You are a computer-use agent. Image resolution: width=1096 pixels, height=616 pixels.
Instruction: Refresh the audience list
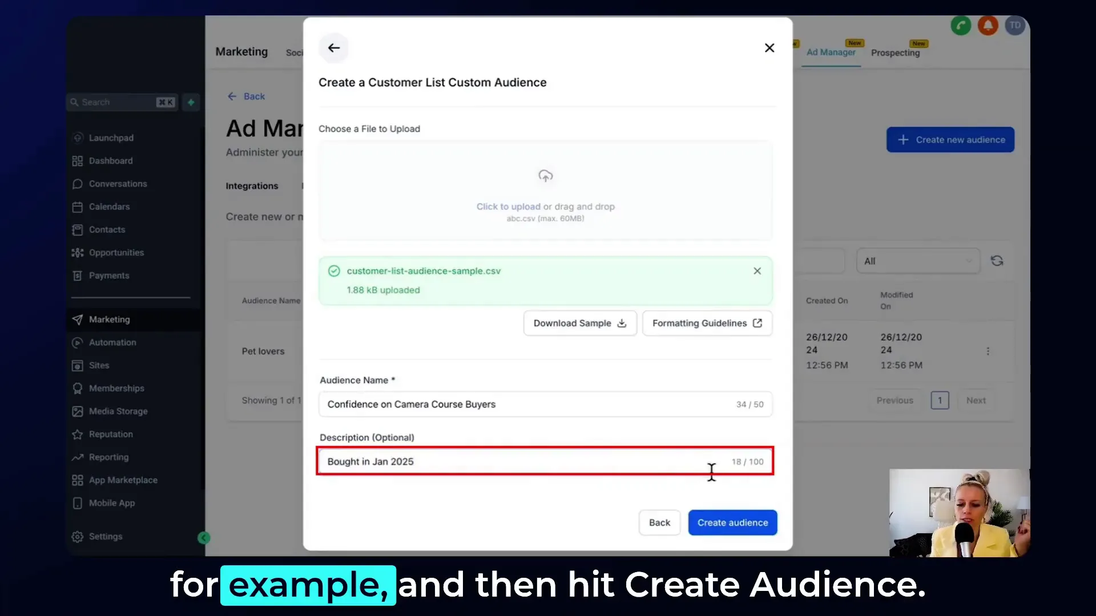(997, 261)
